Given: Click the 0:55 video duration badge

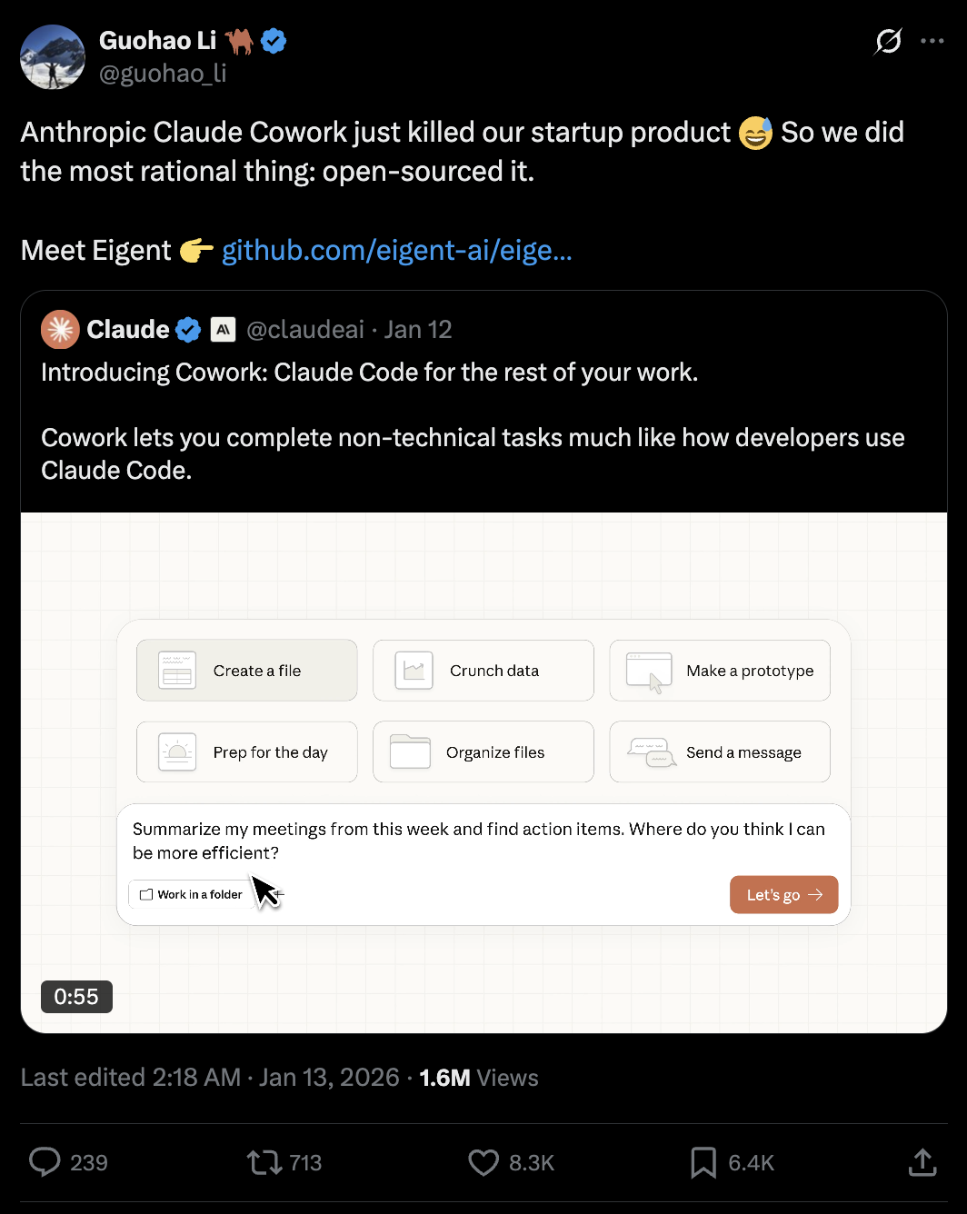Looking at the screenshot, I should point(76,997).
